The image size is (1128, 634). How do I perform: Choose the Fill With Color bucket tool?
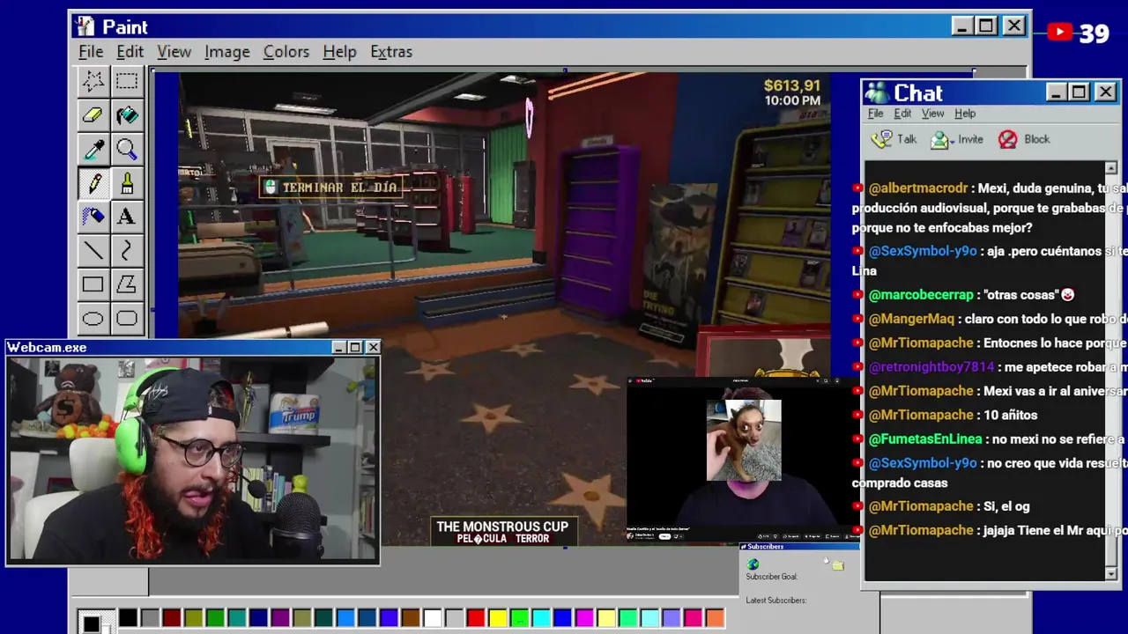(x=126, y=115)
